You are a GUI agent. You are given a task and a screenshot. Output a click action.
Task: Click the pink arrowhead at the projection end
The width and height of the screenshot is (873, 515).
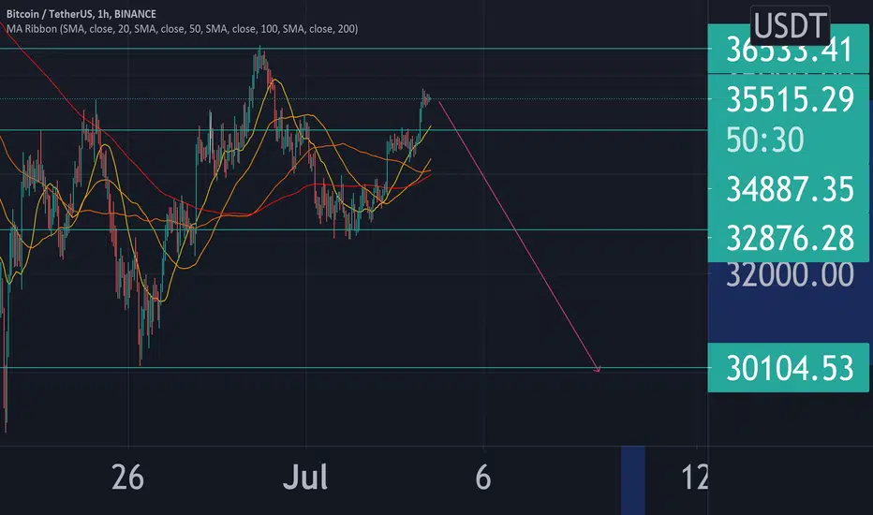click(x=597, y=370)
